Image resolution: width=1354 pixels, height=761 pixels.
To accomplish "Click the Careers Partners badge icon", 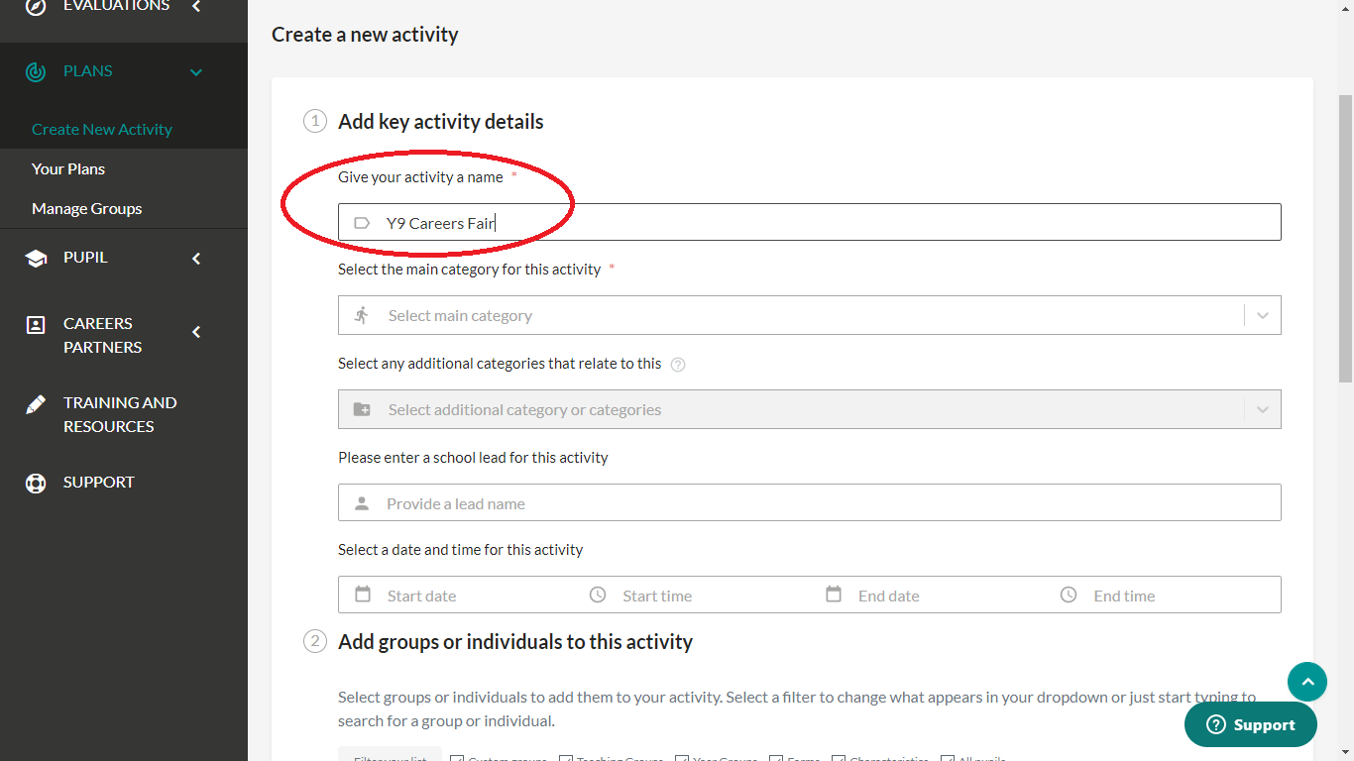I will [x=36, y=325].
